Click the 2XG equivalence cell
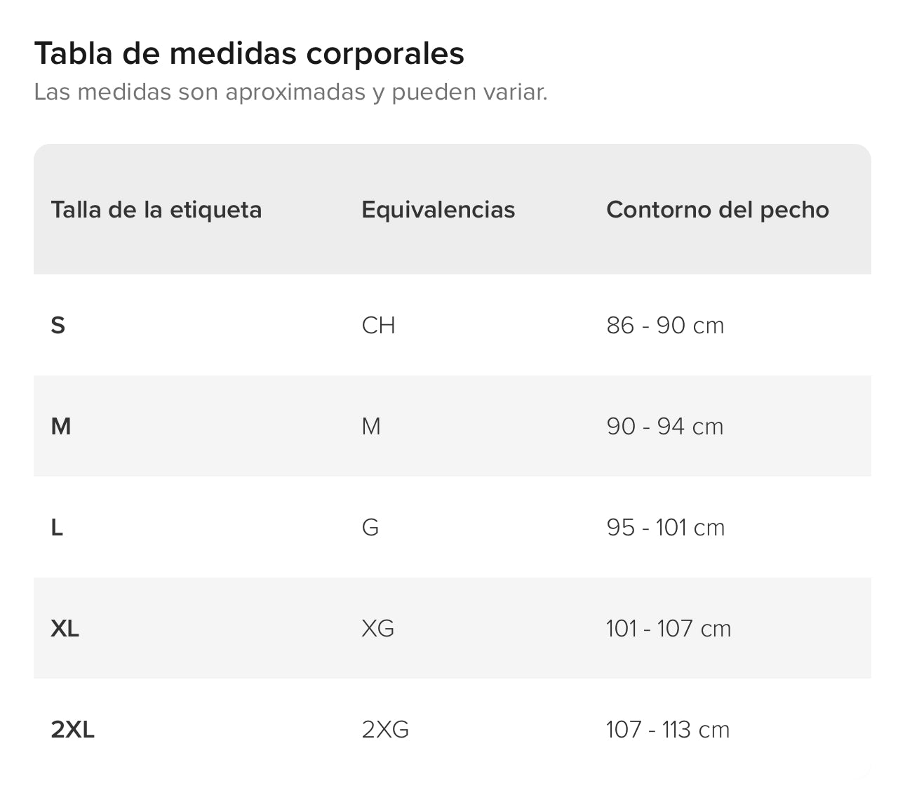Image resolution: width=905 pixels, height=800 pixels. pos(385,730)
